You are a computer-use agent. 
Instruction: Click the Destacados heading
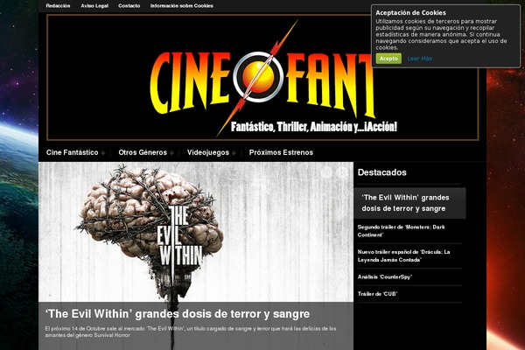point(382,172)
